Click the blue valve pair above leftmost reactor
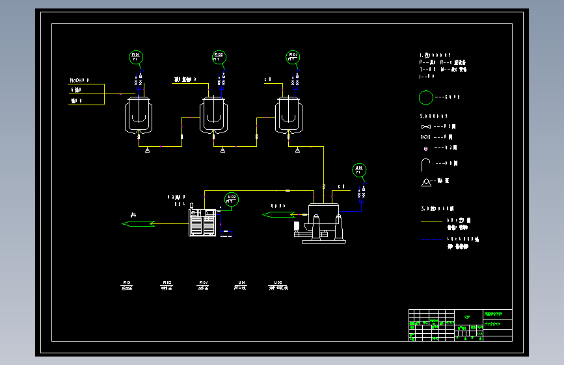This screenshot has width=564, height=365. [x=139, y=82]
